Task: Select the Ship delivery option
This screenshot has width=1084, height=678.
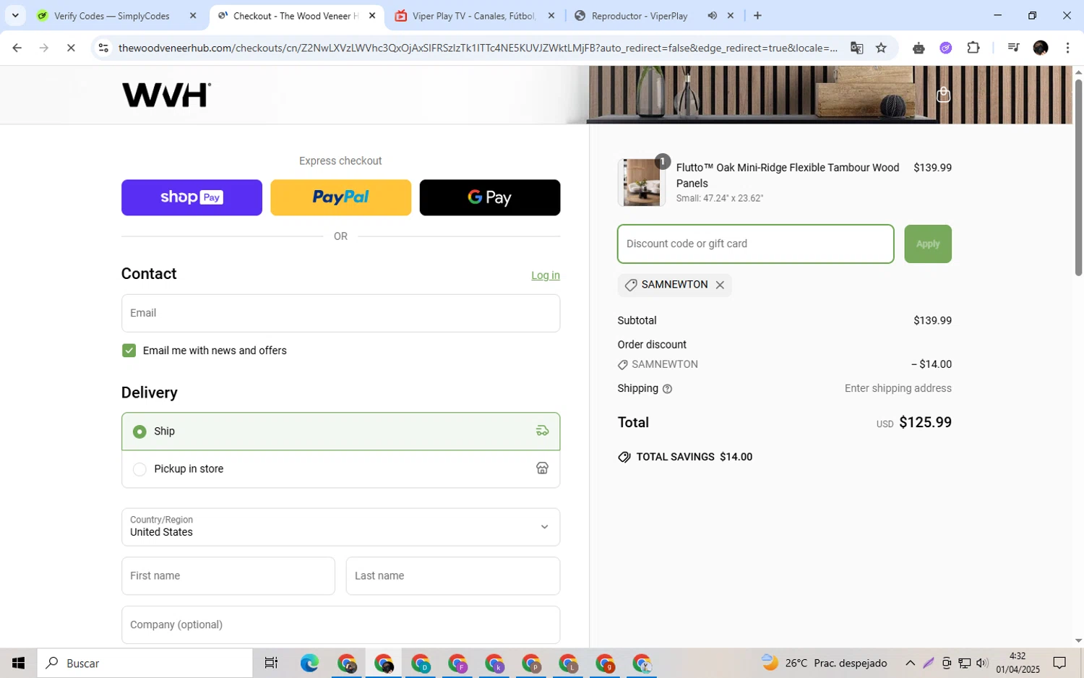Action: point(340,432)
